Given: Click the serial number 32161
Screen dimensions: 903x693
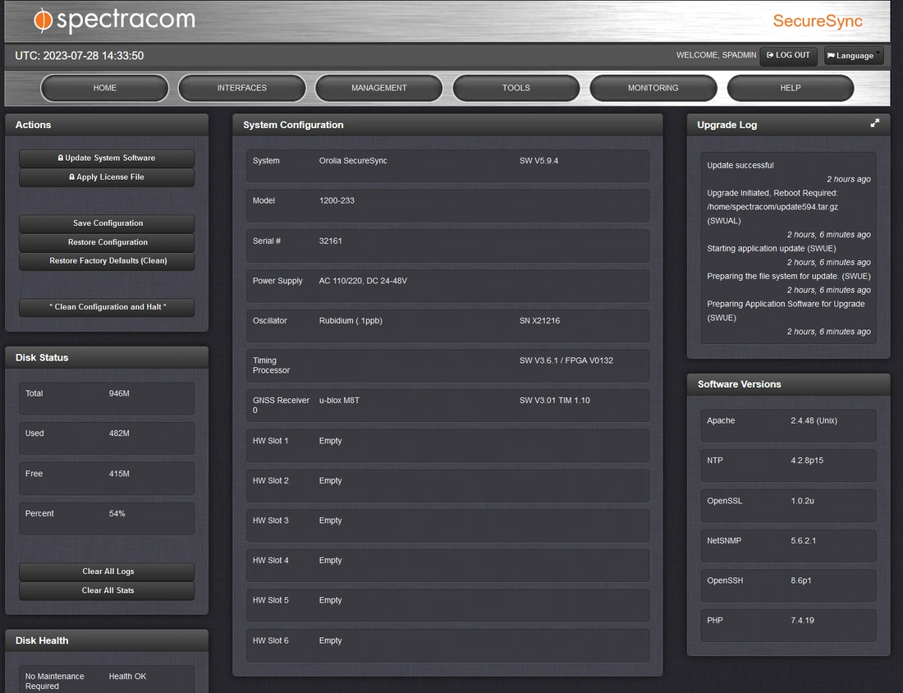Looking at the screenshot, I should pos(331,241).
